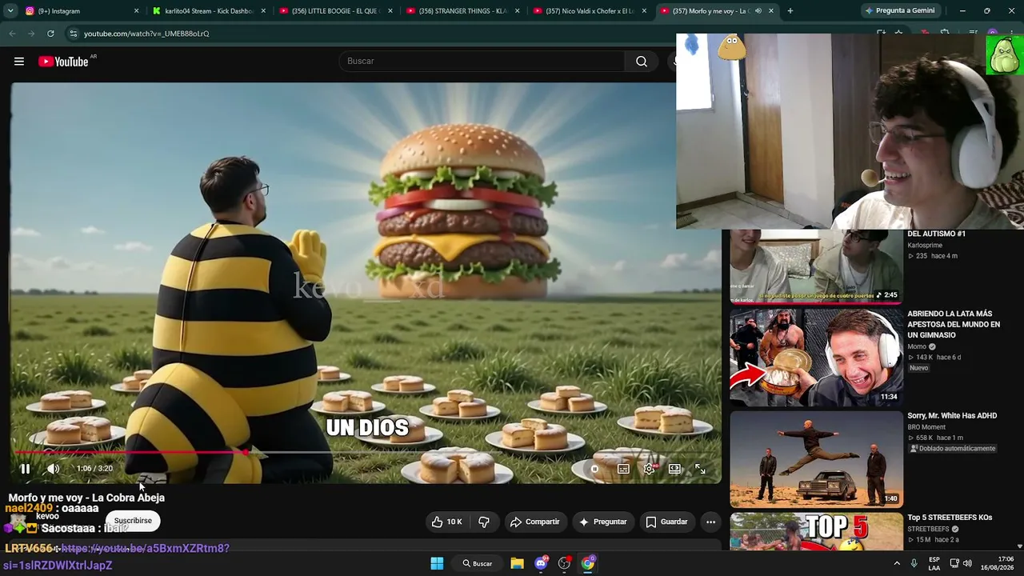Open the Momo channel link
Screen dimensions: 1024x576
[917, 347]
